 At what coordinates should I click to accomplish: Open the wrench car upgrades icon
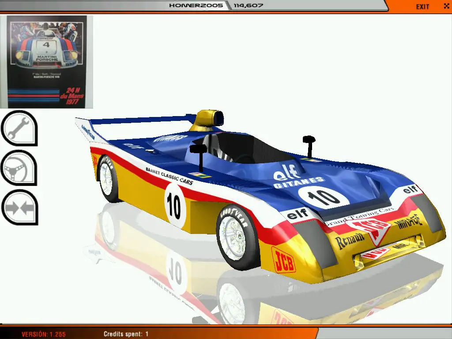point(19,128)
